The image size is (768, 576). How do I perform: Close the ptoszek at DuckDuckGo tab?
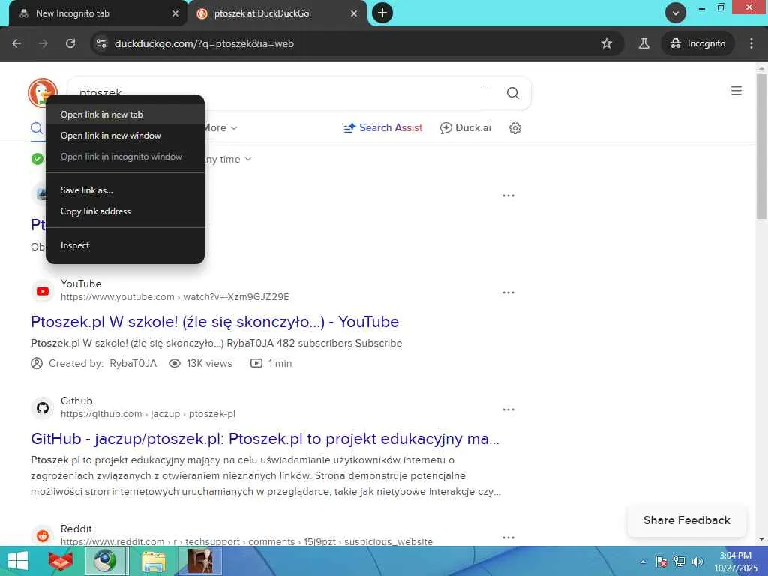(x=354, y=13)
